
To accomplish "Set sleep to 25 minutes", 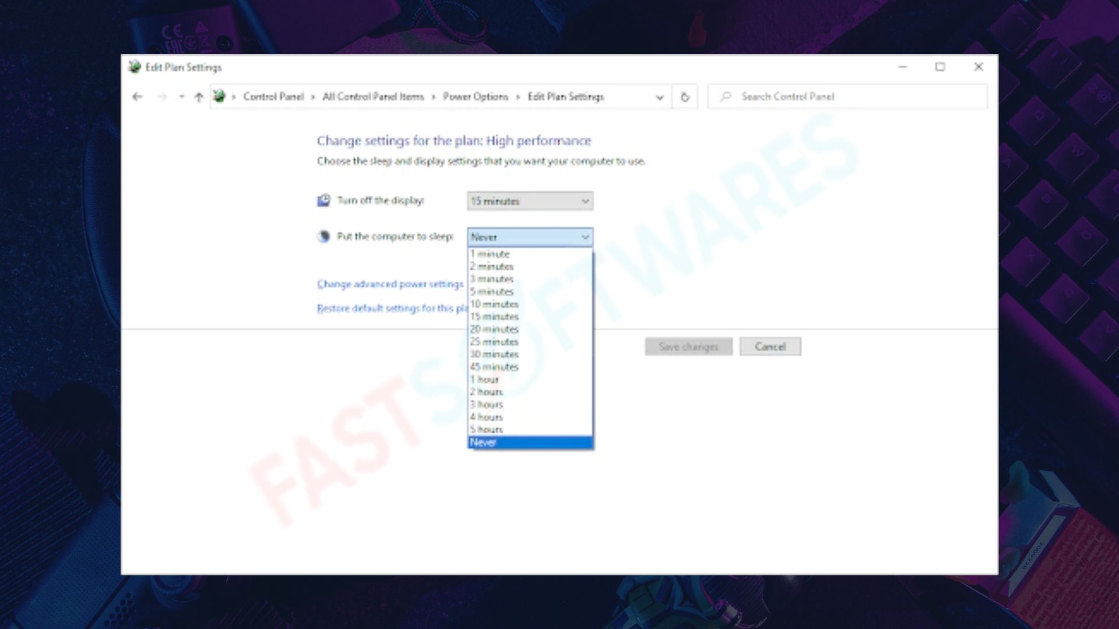I will coord(530,342).
